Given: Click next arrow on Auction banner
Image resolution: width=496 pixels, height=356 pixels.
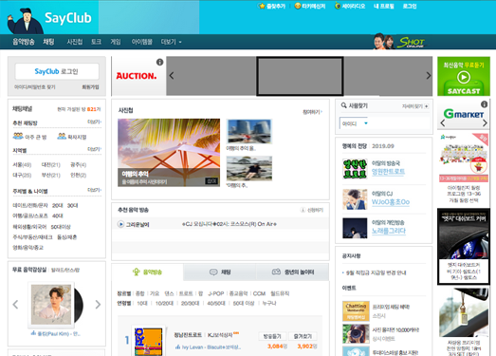Looking at the screenshot, I should coord(429,76).
